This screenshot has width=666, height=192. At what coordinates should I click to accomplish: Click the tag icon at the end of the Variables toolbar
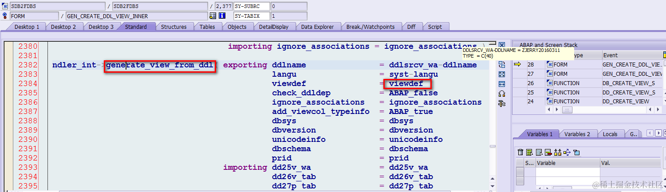(x=576, y=153)
